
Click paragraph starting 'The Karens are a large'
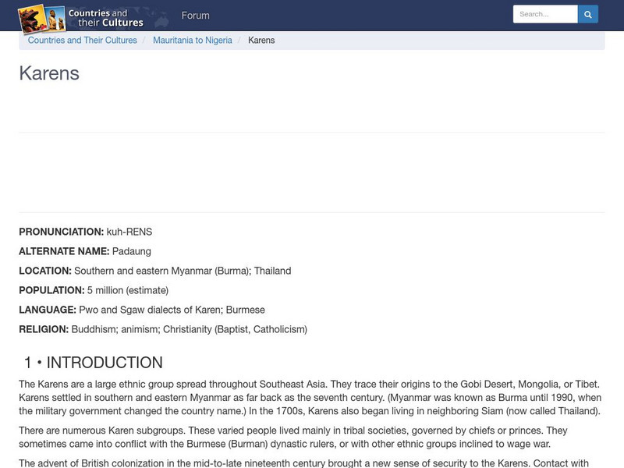310,398
